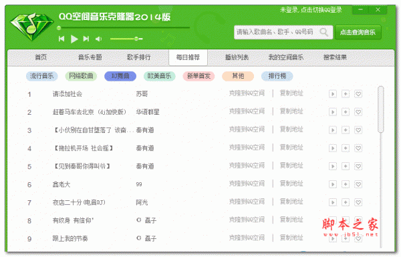
Task: Open the 播放列表 tab
Action: tap(237, 57)
